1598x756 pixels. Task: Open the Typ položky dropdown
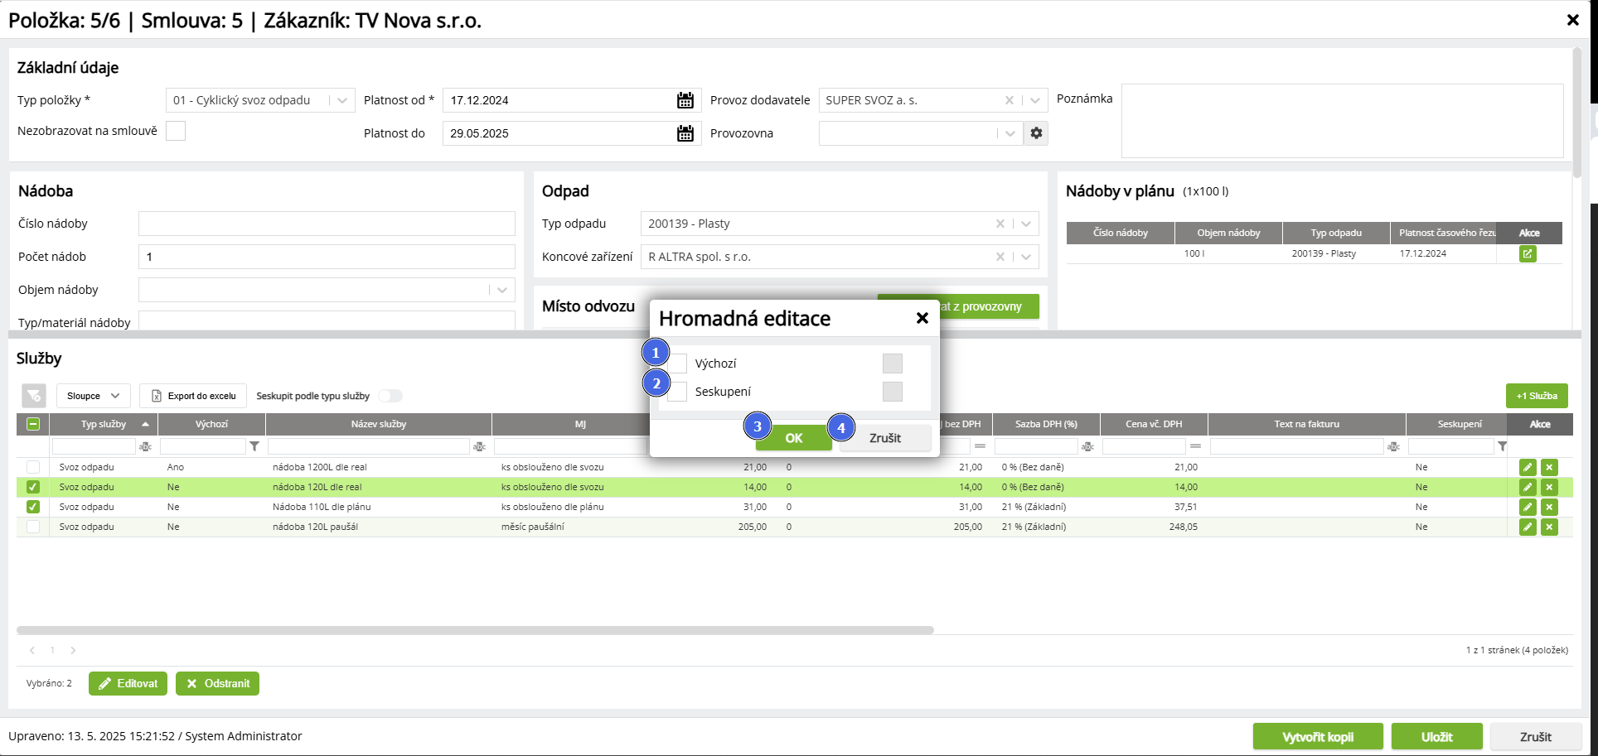(x=260, y=100)
